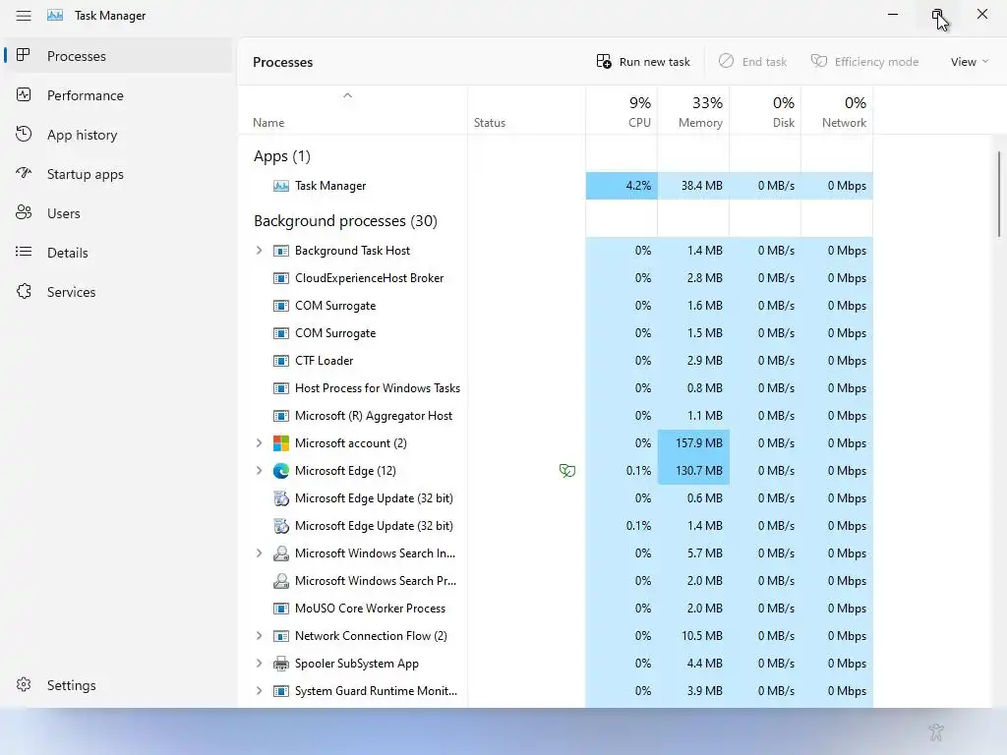Image resolution: width=1007 pixels, height=755 pixels.
Task: Click the sort arrow above Name column
Action: tap(347, 95)
